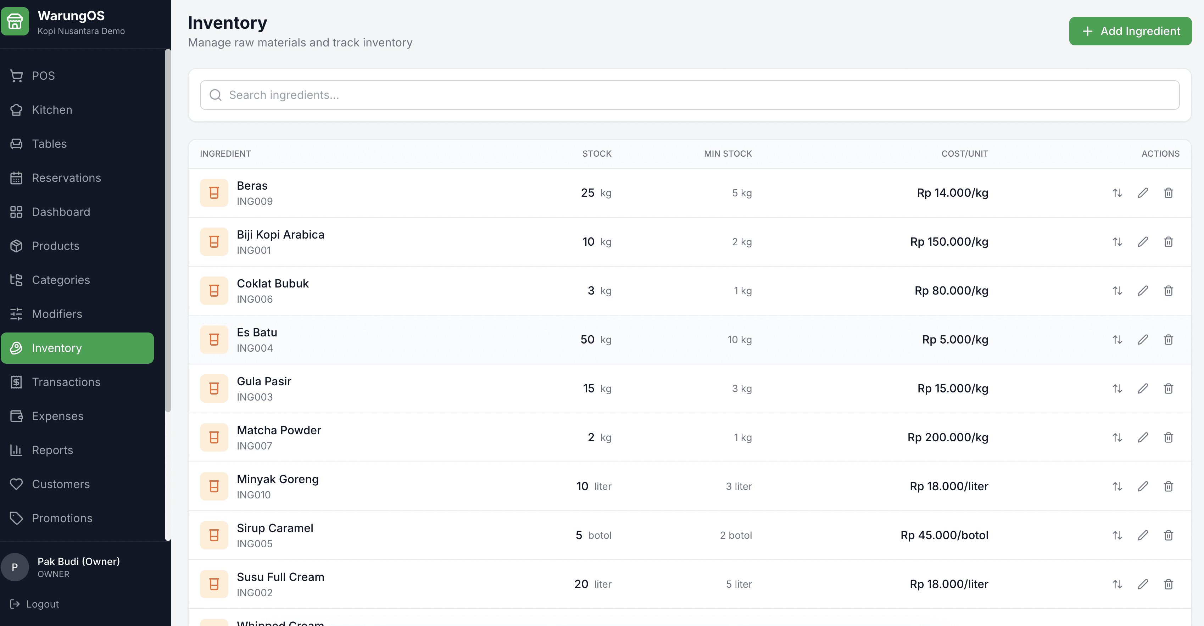Click the pencil icon for Es Batu
This screenshot has width=1204, height=626.
tap(1143, 340)
